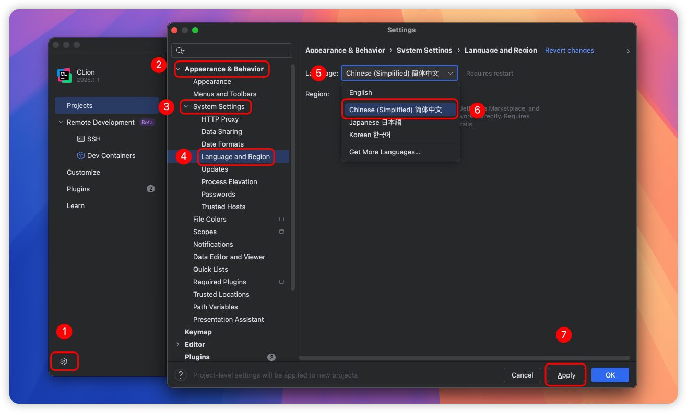Click the forward arrow beside Revert changes
This screenshot has height=413, width=687.
(x=628, y=51)
